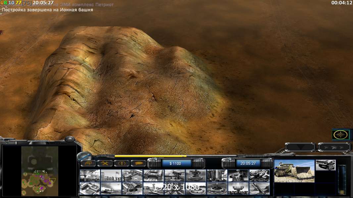Click the exclamation mark beacon button

[122, 163]
